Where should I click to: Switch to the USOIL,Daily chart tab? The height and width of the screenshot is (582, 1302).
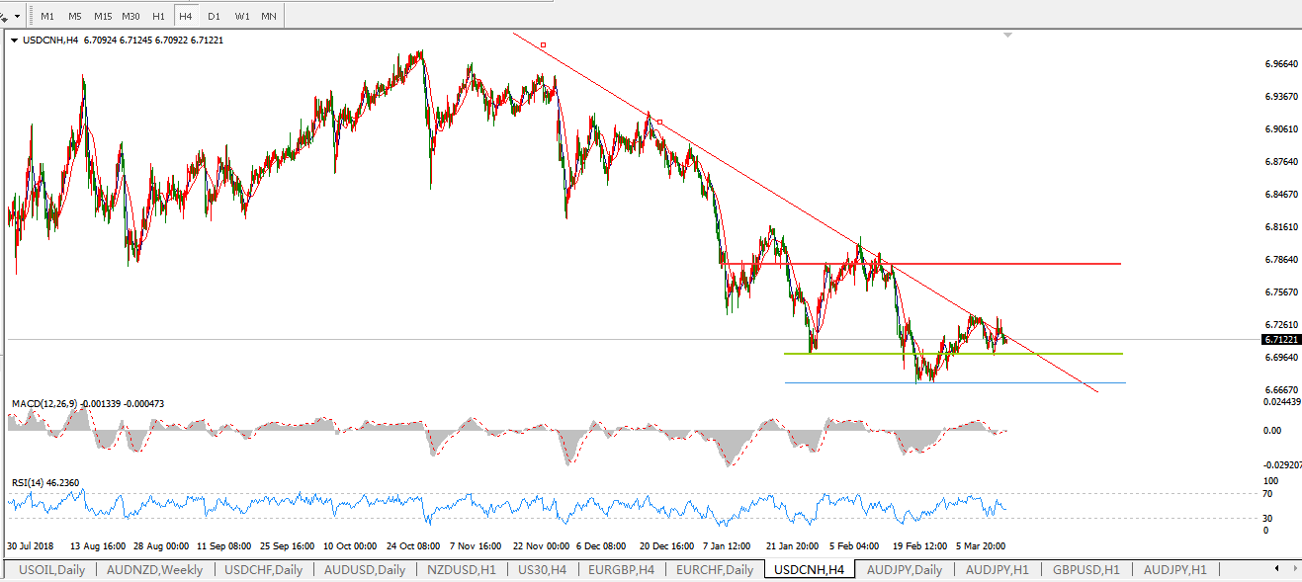click(x=51, y=570)
